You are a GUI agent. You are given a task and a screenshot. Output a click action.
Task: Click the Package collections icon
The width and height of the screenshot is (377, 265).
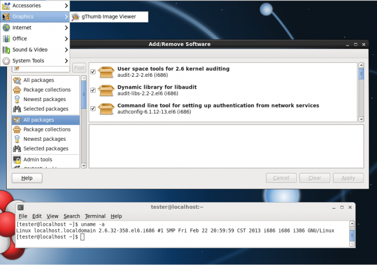[x=17, y=90]
